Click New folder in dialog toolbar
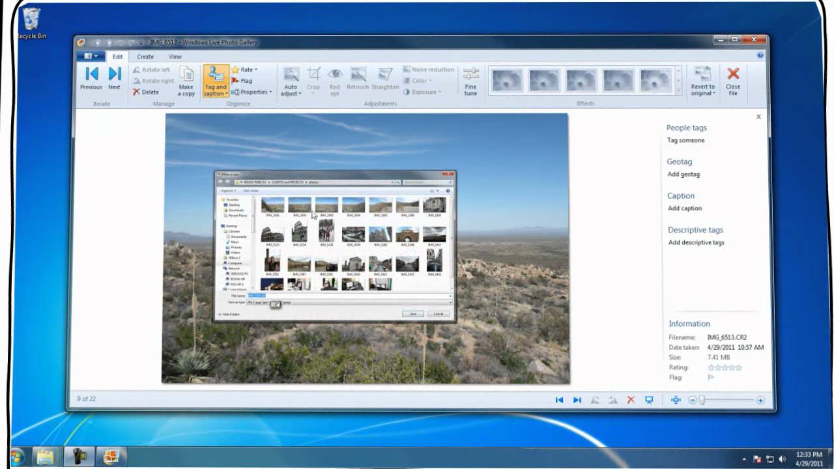 [x=251, y=190]
